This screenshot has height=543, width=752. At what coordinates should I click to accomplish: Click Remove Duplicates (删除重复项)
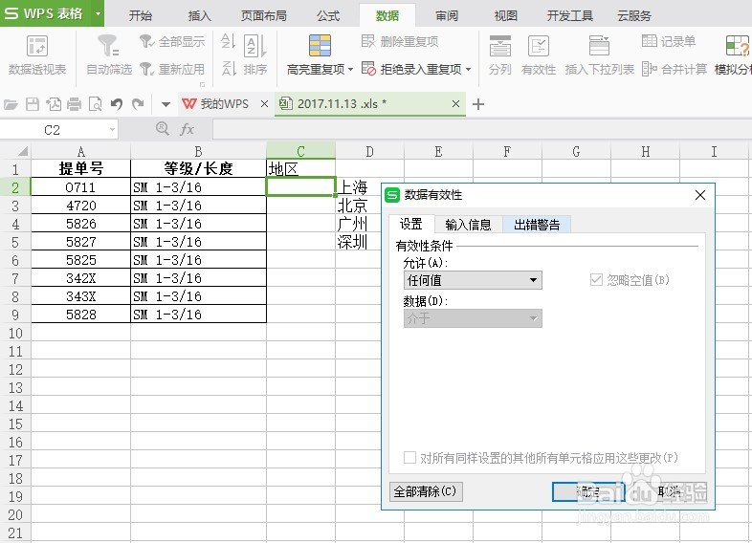coord(400,42)
